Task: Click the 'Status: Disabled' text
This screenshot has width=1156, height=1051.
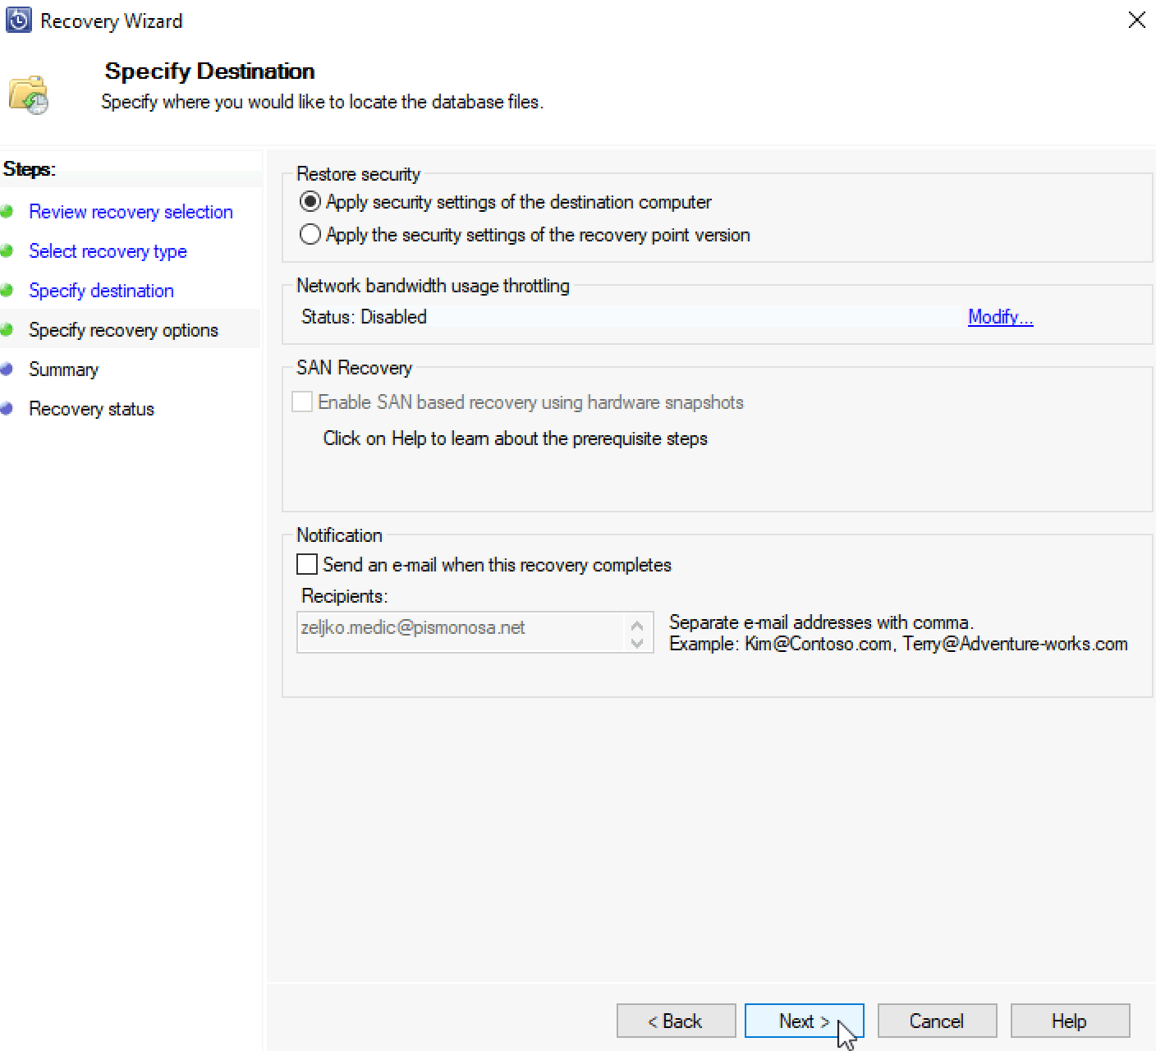Action: [364, 317]
